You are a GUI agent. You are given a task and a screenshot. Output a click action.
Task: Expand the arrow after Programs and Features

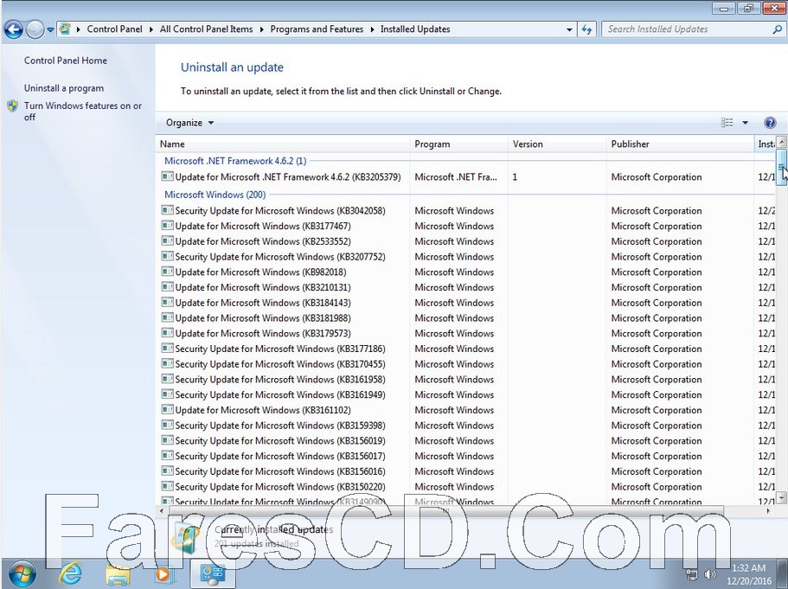[372, 29]
